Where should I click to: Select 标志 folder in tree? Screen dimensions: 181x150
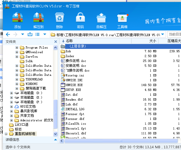click(15, 129)
